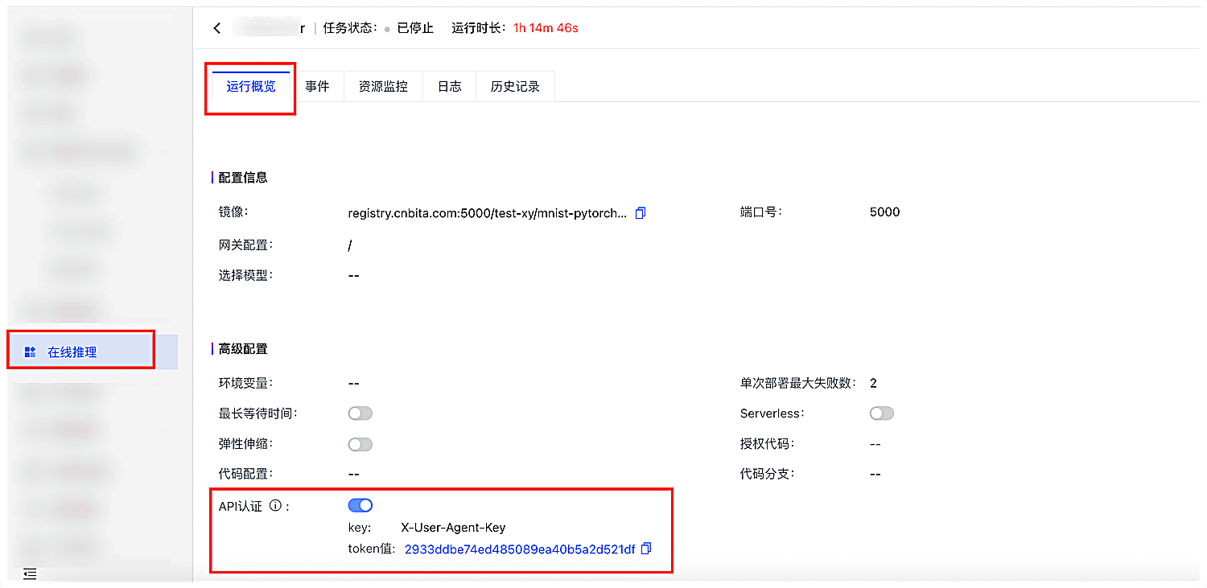The height and width of the screenshot is (588, 1207).
Task: Click the 单次部署最大失败数 label
Action: click(x=798, y=383)
